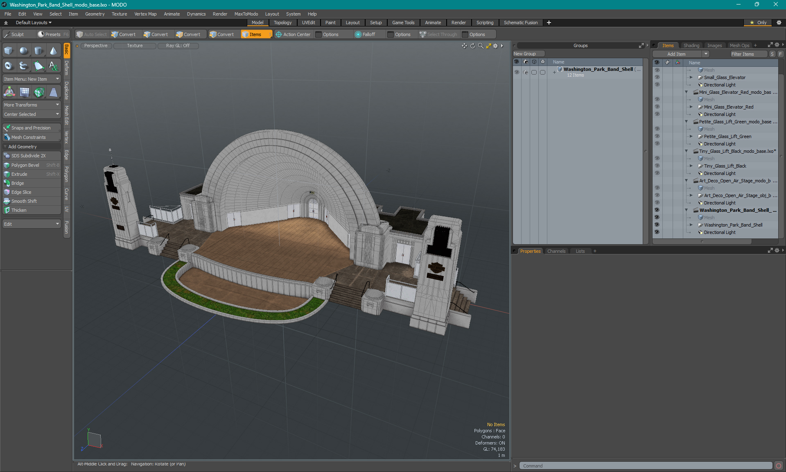The width and height of the screenshot is (786, 472).
Task: Collapse the Petite_Glass_Lift_Green_modo_base scene
Action: click(687, 122)
